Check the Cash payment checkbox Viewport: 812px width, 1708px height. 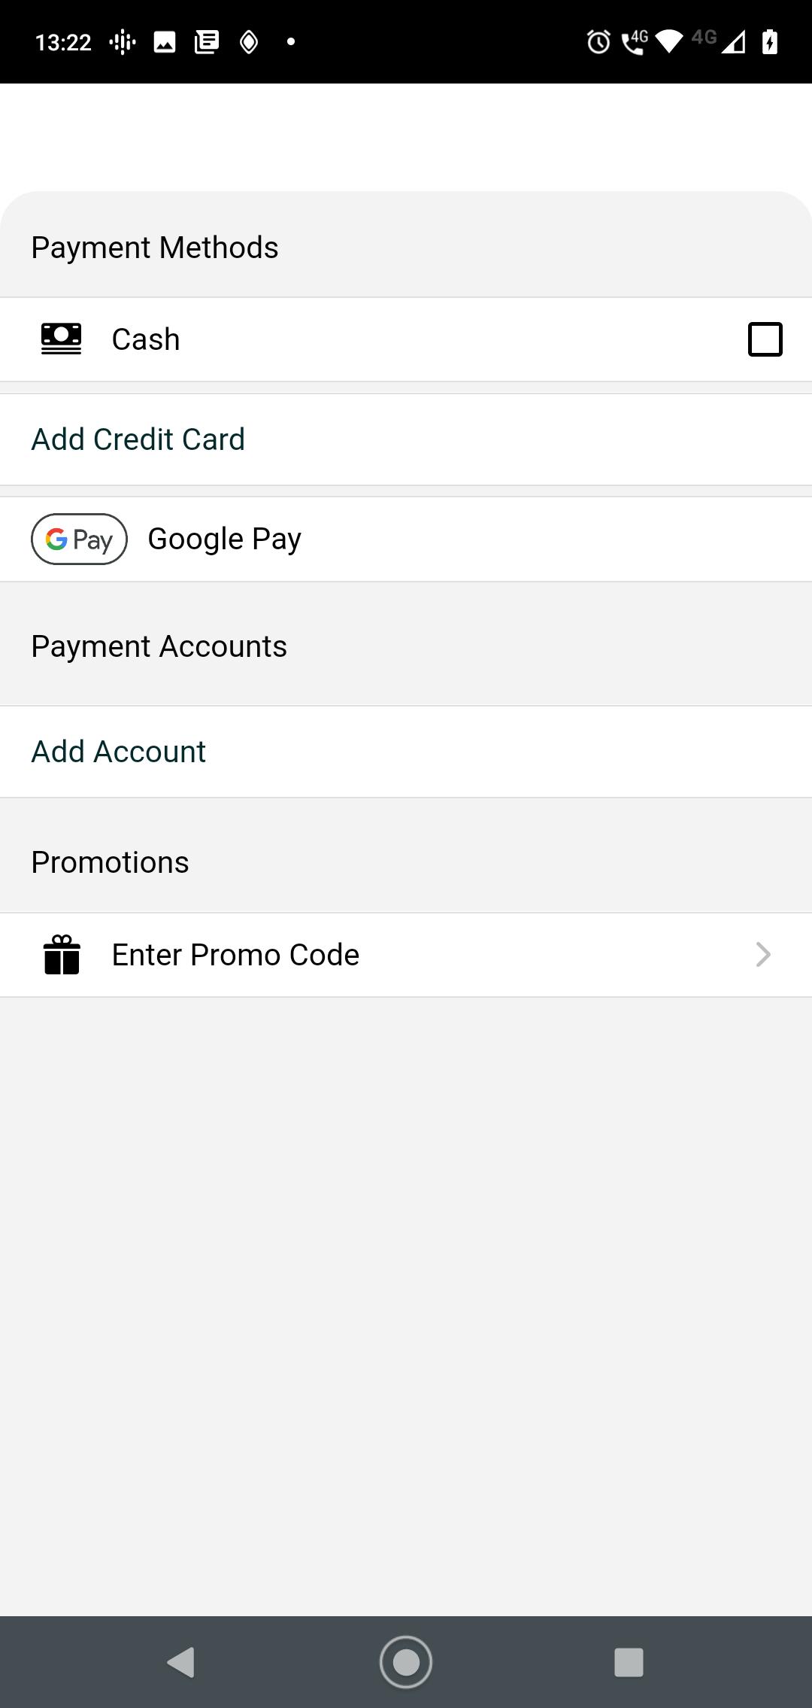click(765, 339)
